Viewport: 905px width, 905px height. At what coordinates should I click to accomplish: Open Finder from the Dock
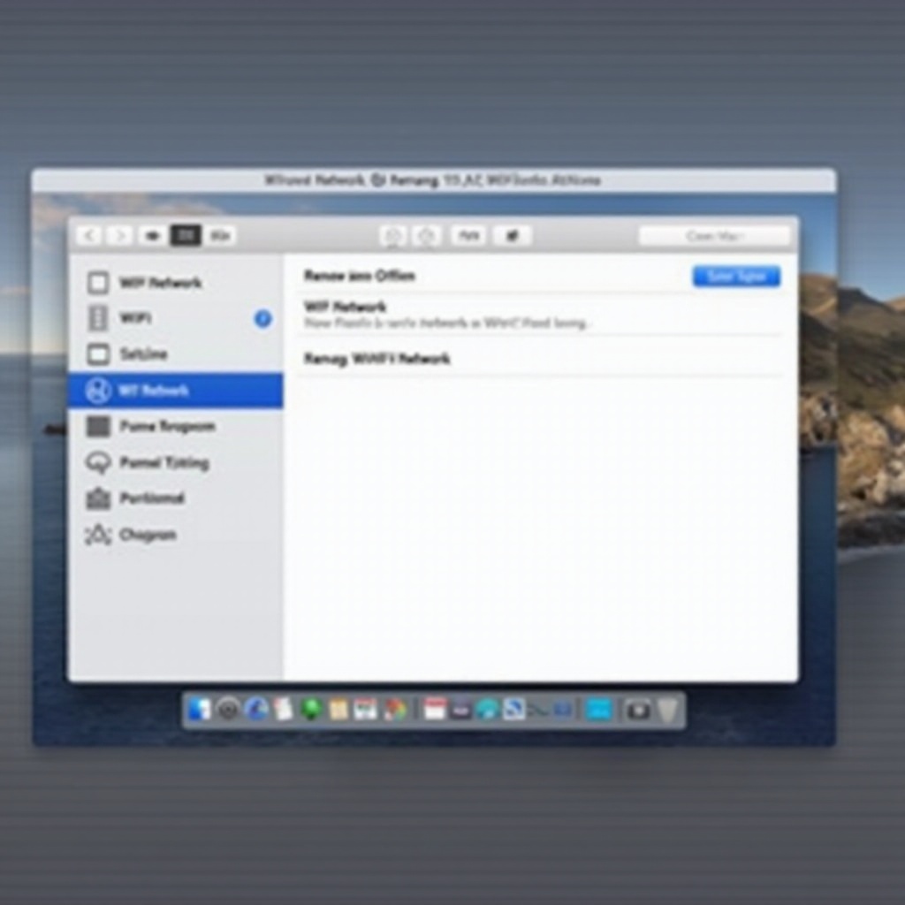point(200,709)
